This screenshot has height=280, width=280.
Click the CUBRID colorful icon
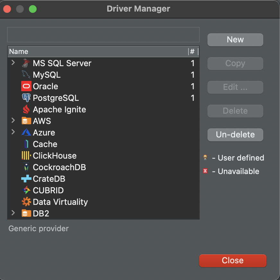pos(26,190)
